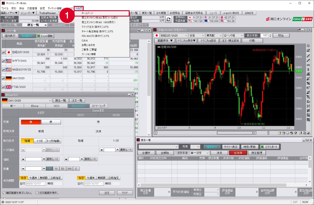
Task: Open the chart icon for 日経225/2023 row
Action: click(4, 52)
